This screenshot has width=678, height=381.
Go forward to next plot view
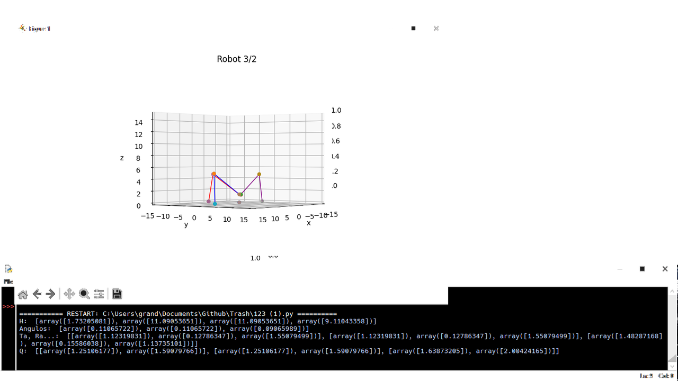click(50, 294)
